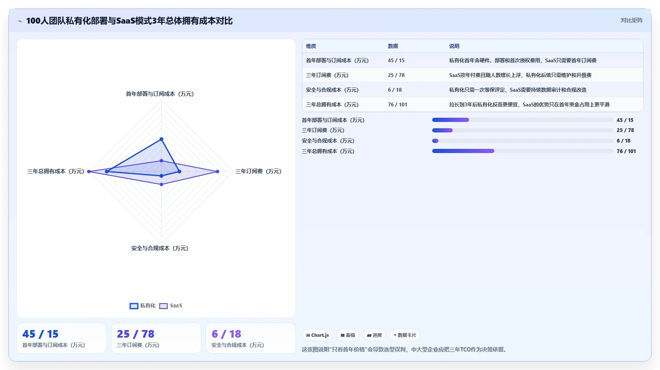Click the 6 / 18 data card

point(251,338)
